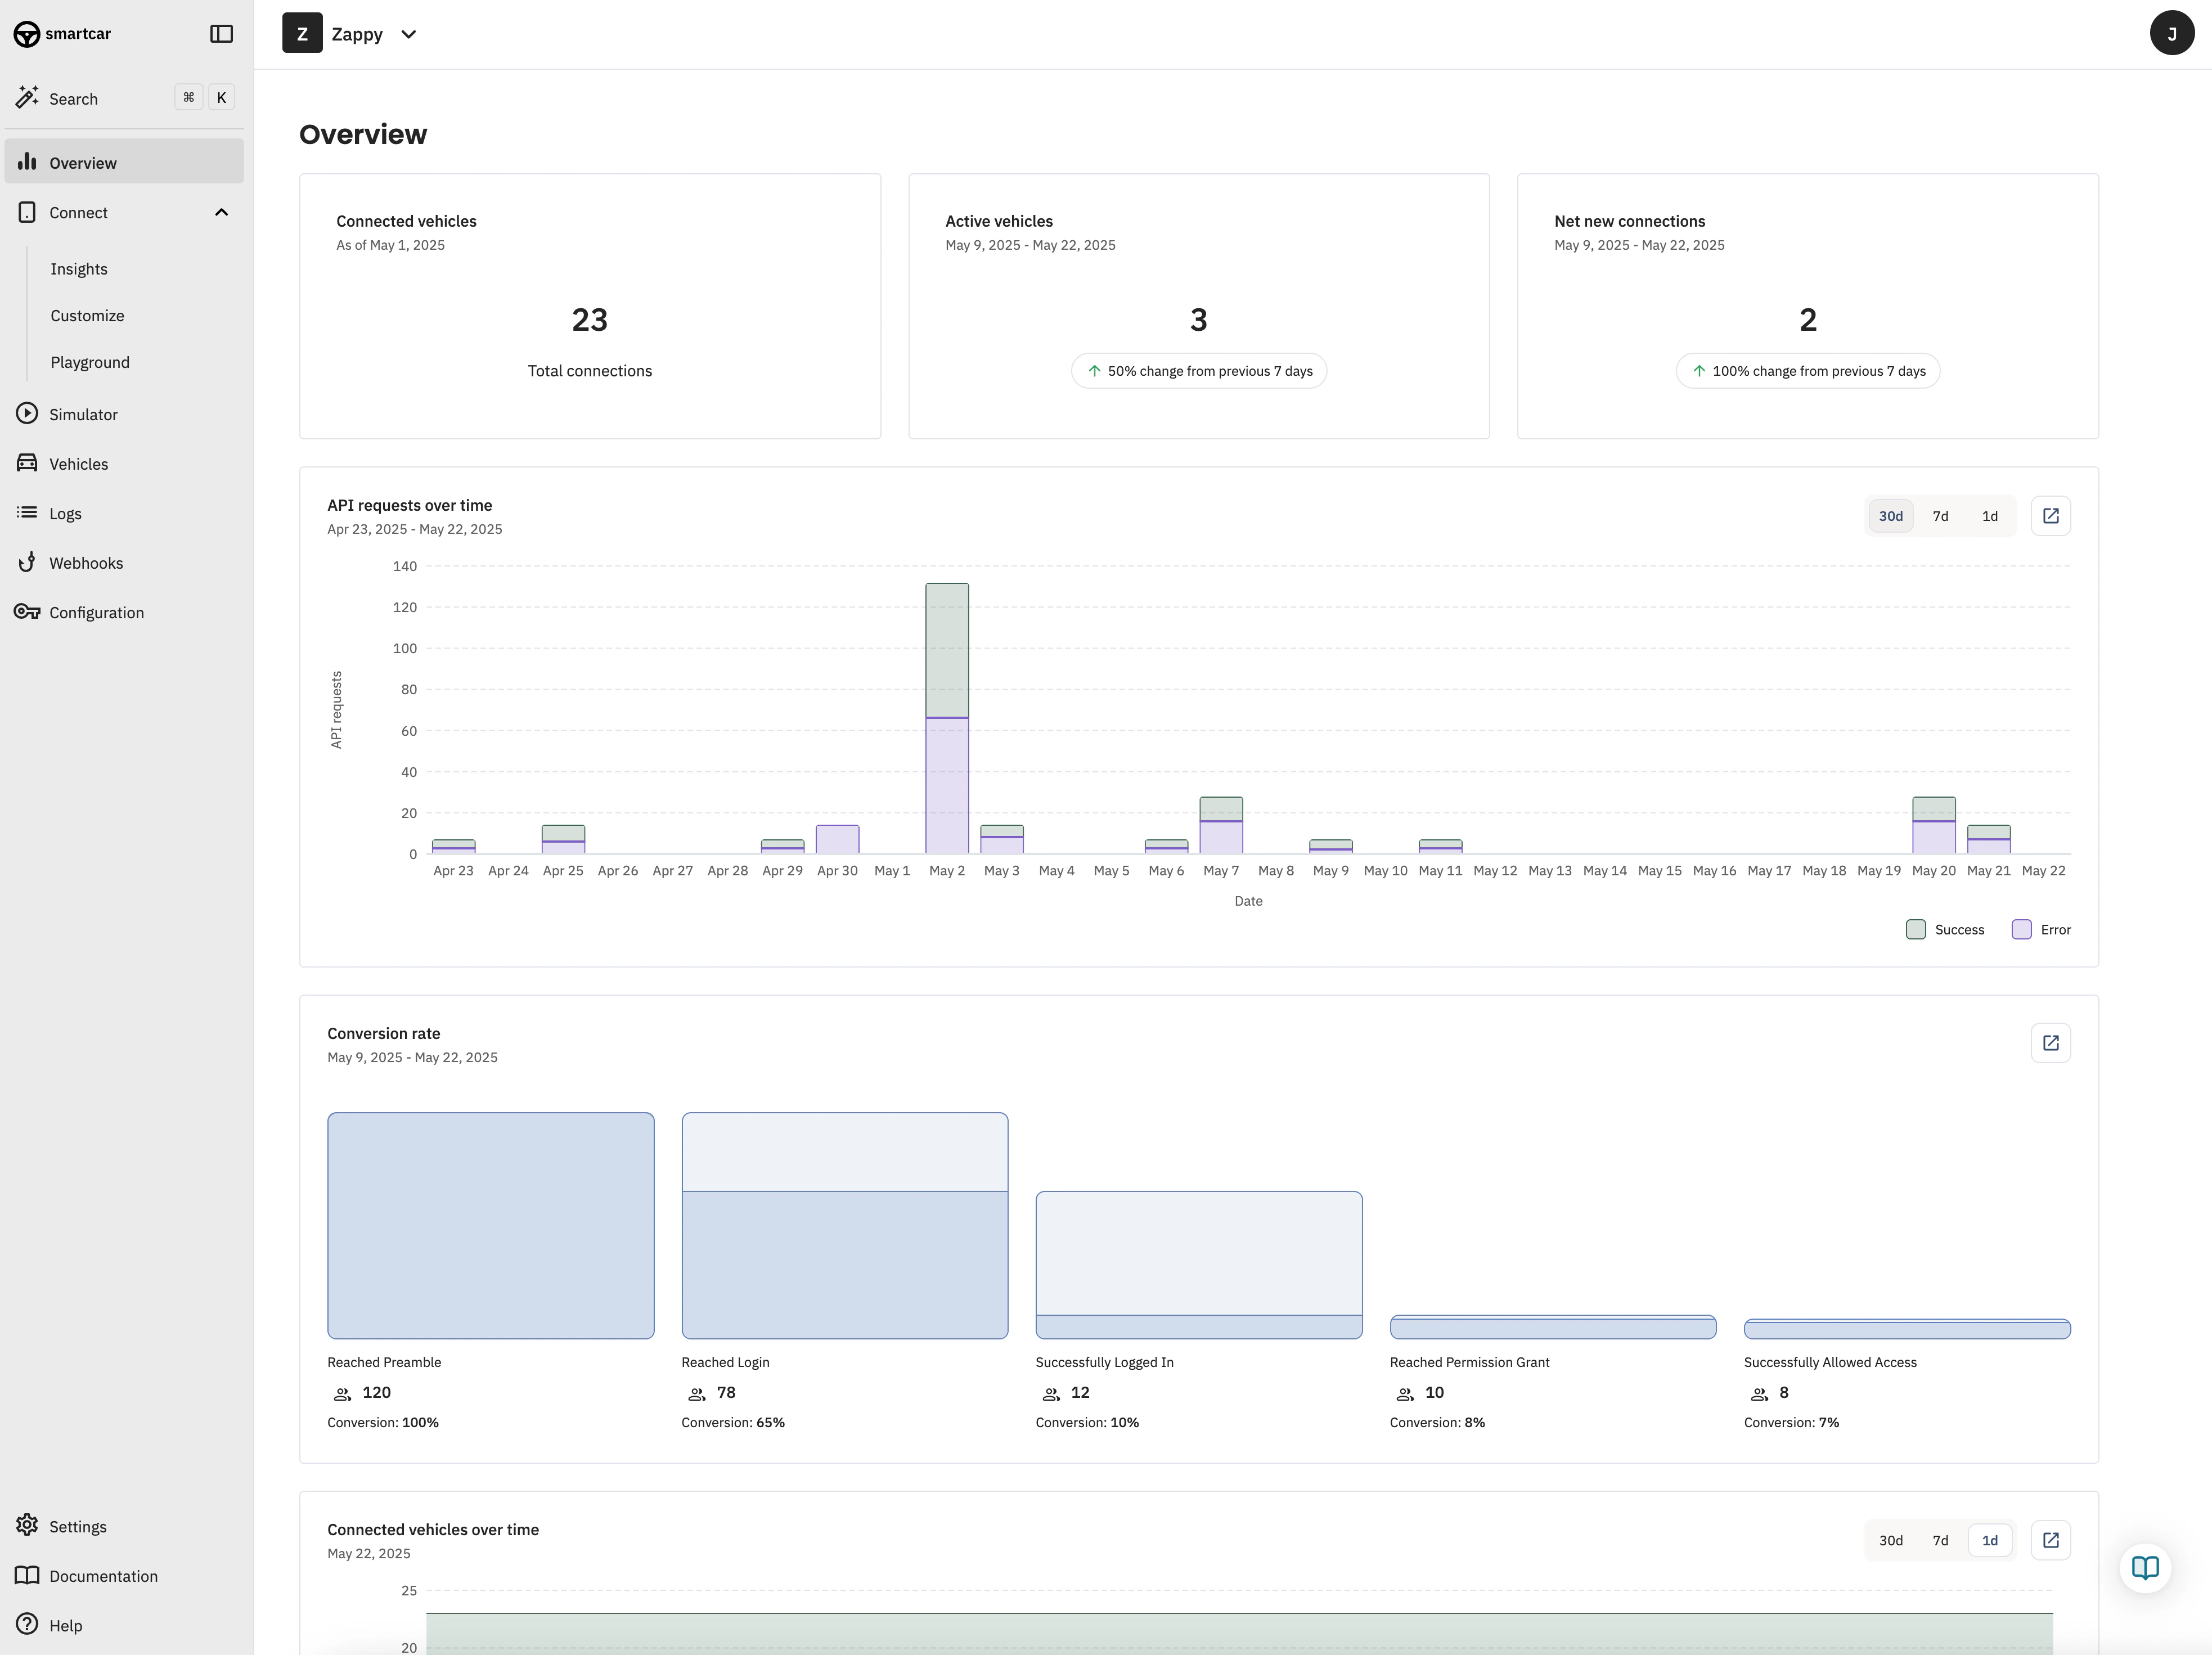Image resolution: width=2212 pixels, height=1655 pixels.
Task: Click the floating book help icon
Action: pos(2144,1567)
